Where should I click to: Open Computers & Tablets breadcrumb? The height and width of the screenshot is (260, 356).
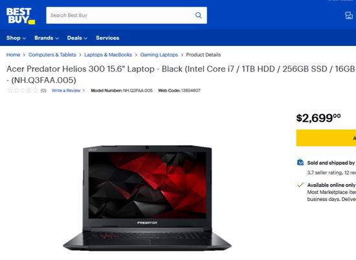[x=52, y=54]
